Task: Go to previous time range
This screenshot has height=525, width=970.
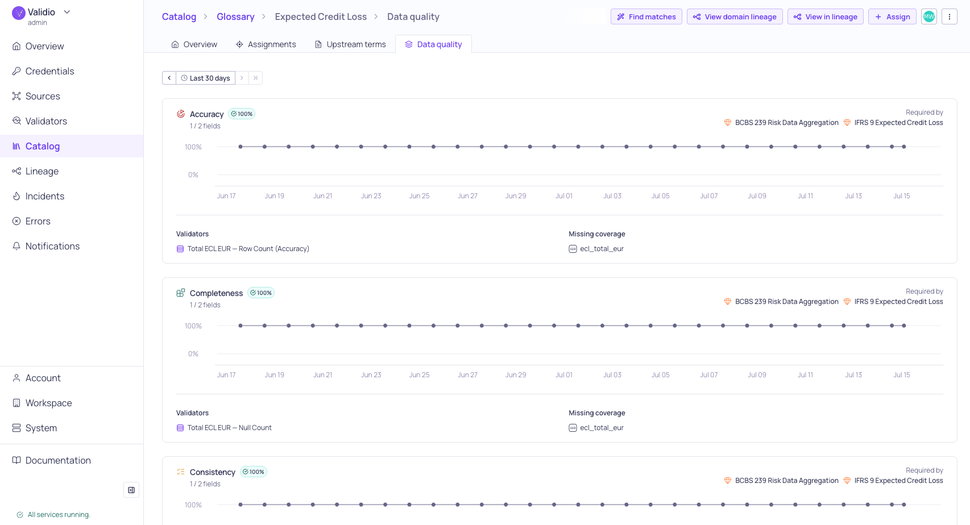Action: point(169,78)
